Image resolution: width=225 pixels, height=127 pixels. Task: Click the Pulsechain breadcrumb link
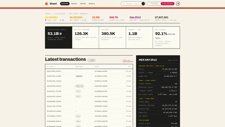point(60,14)
